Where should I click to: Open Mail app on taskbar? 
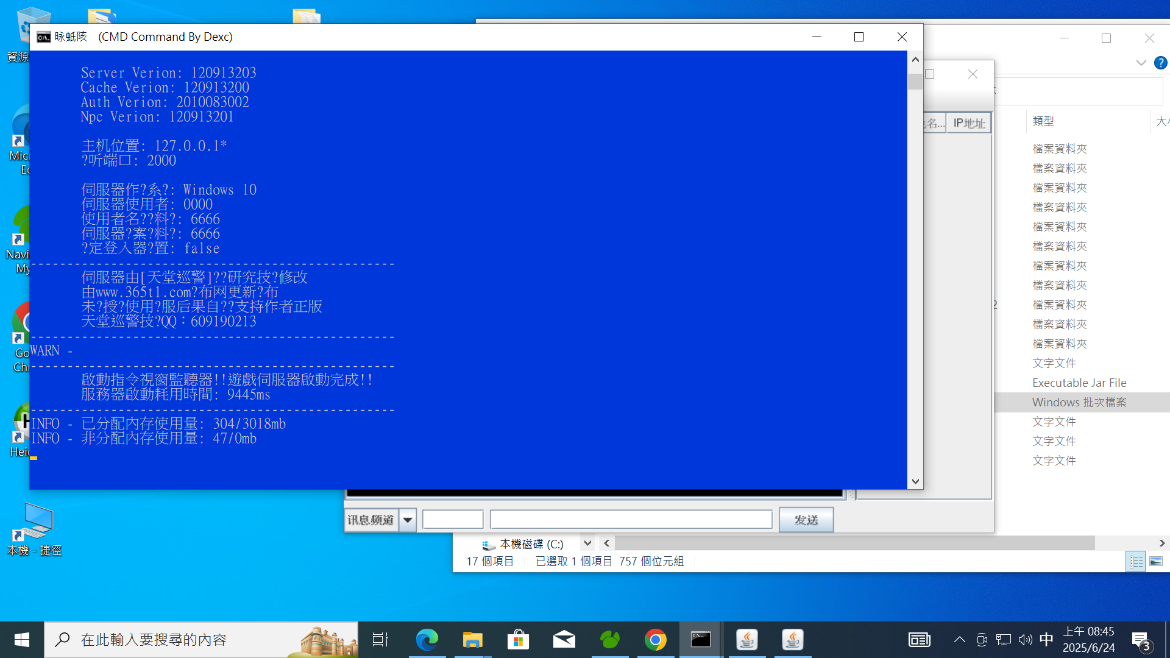(x=564, y=640)
